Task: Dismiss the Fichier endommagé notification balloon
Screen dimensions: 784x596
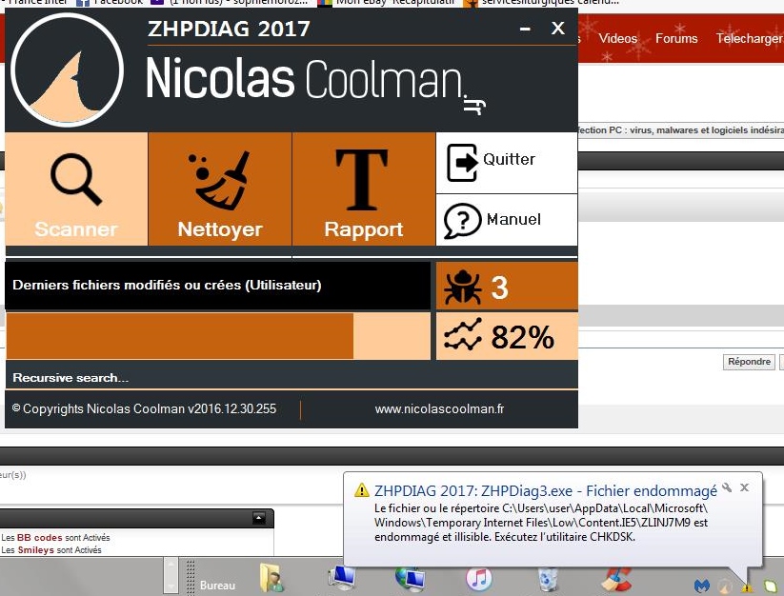Action: [x=745, y=487]
